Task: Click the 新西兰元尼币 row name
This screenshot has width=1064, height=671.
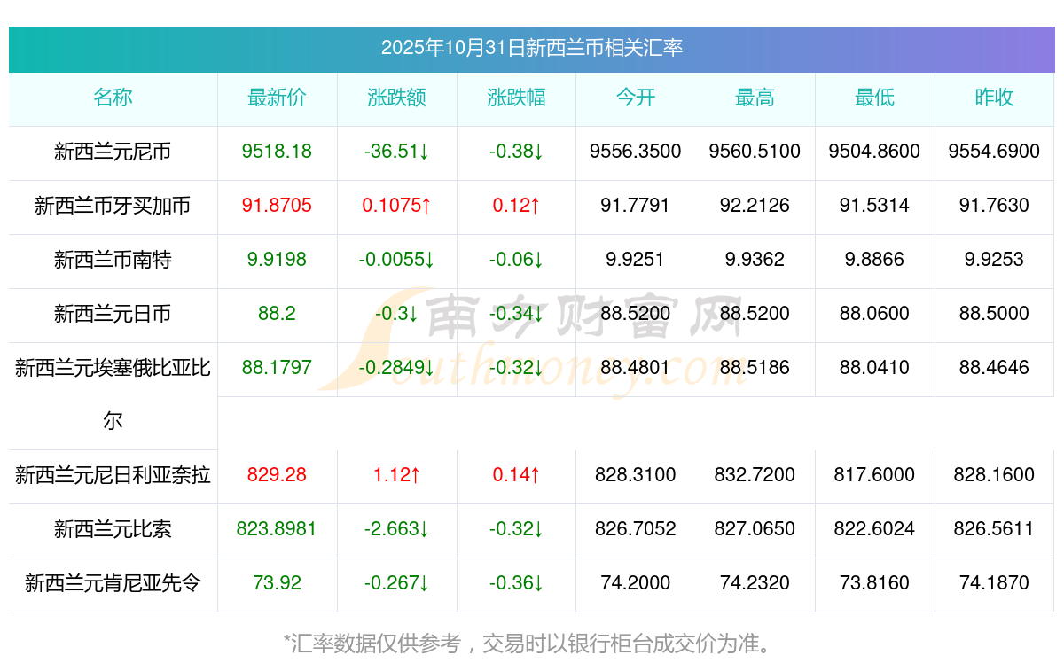Action: coord(113,152)
